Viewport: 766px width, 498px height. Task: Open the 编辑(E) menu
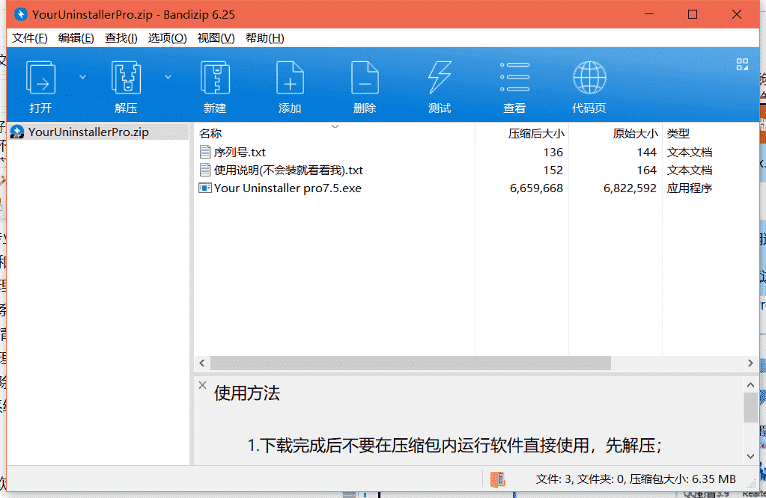point(76,38)
